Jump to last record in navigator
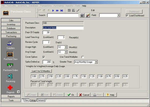The height and width of the screenshot is (107, 150). (62, 10)
